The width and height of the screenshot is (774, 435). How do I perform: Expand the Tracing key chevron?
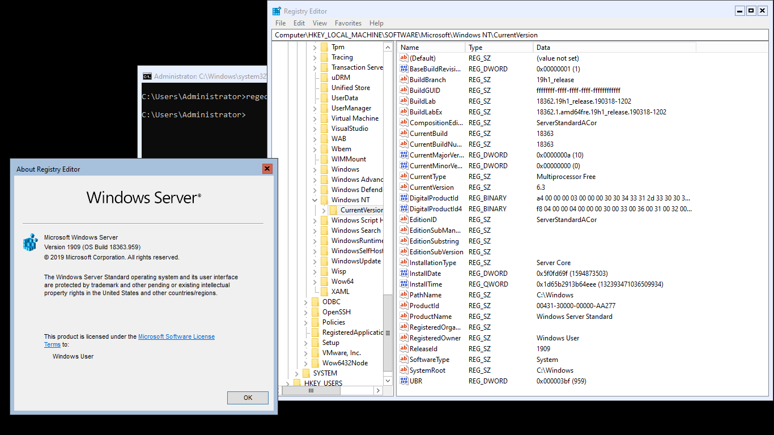pyautogui.click(x=315, y=57)
